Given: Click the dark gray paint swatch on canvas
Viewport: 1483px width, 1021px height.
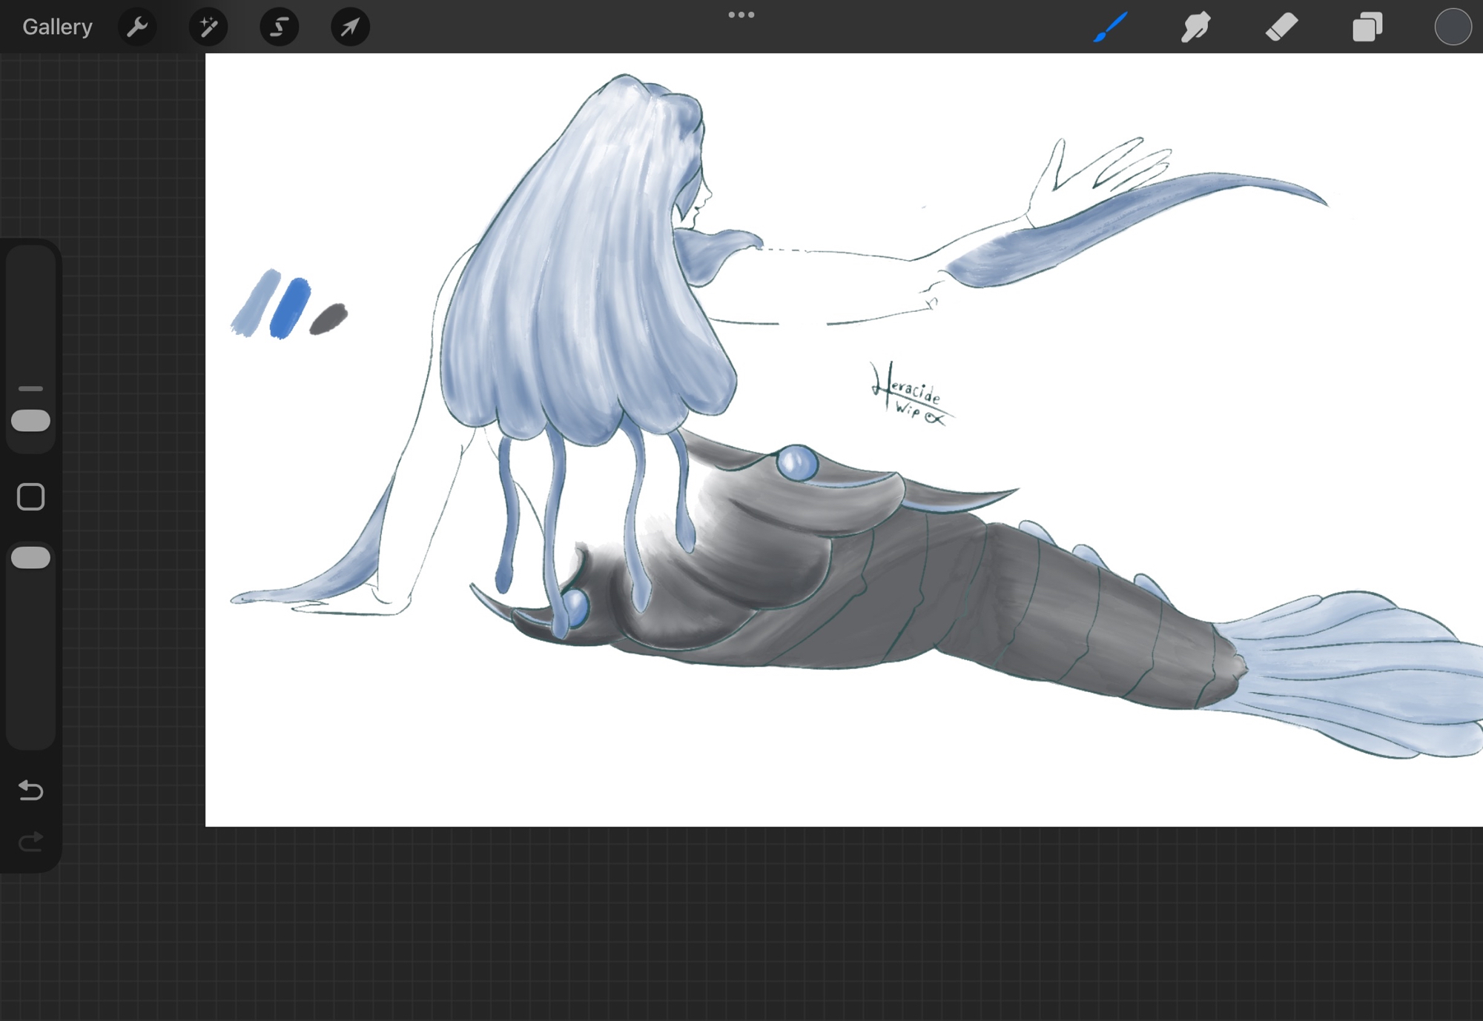Looking at the screenshot, I should [x=328, y=319].
